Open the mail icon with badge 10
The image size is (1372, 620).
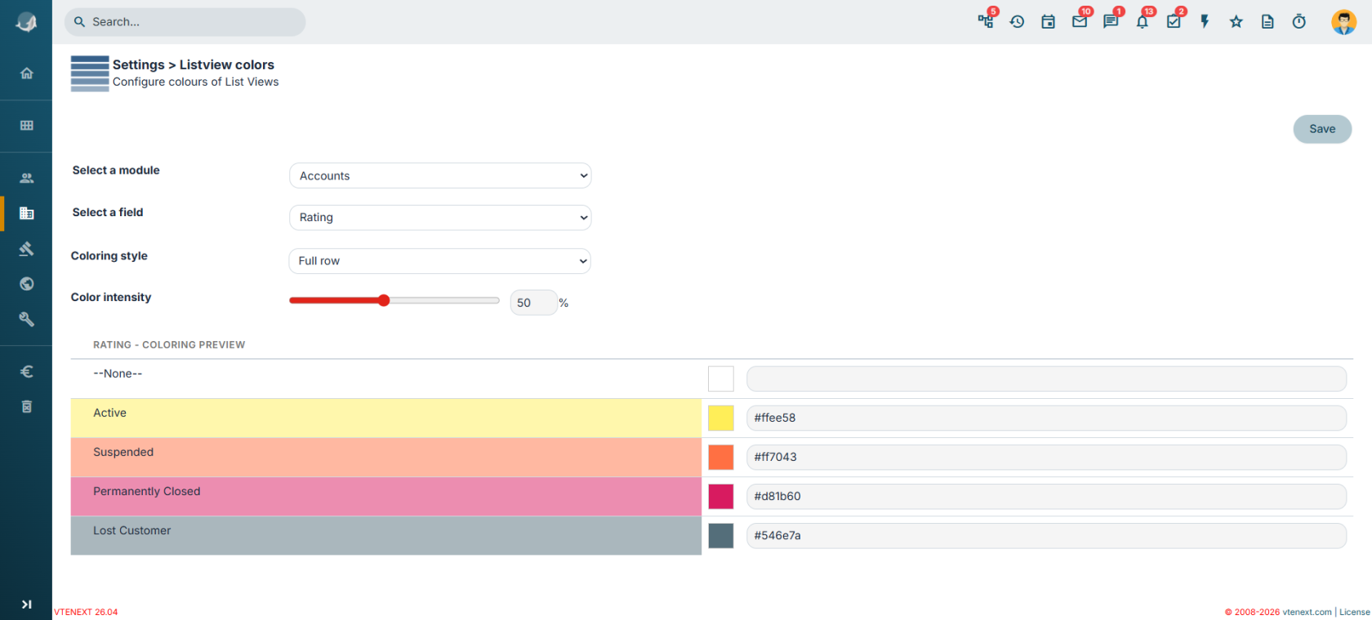pos(1080,21)
